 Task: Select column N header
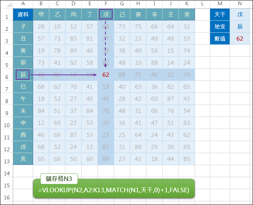click(240, 4)
